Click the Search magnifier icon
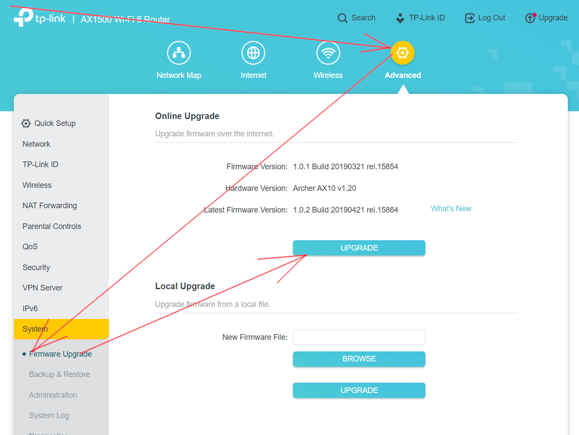 click(342, 18)
